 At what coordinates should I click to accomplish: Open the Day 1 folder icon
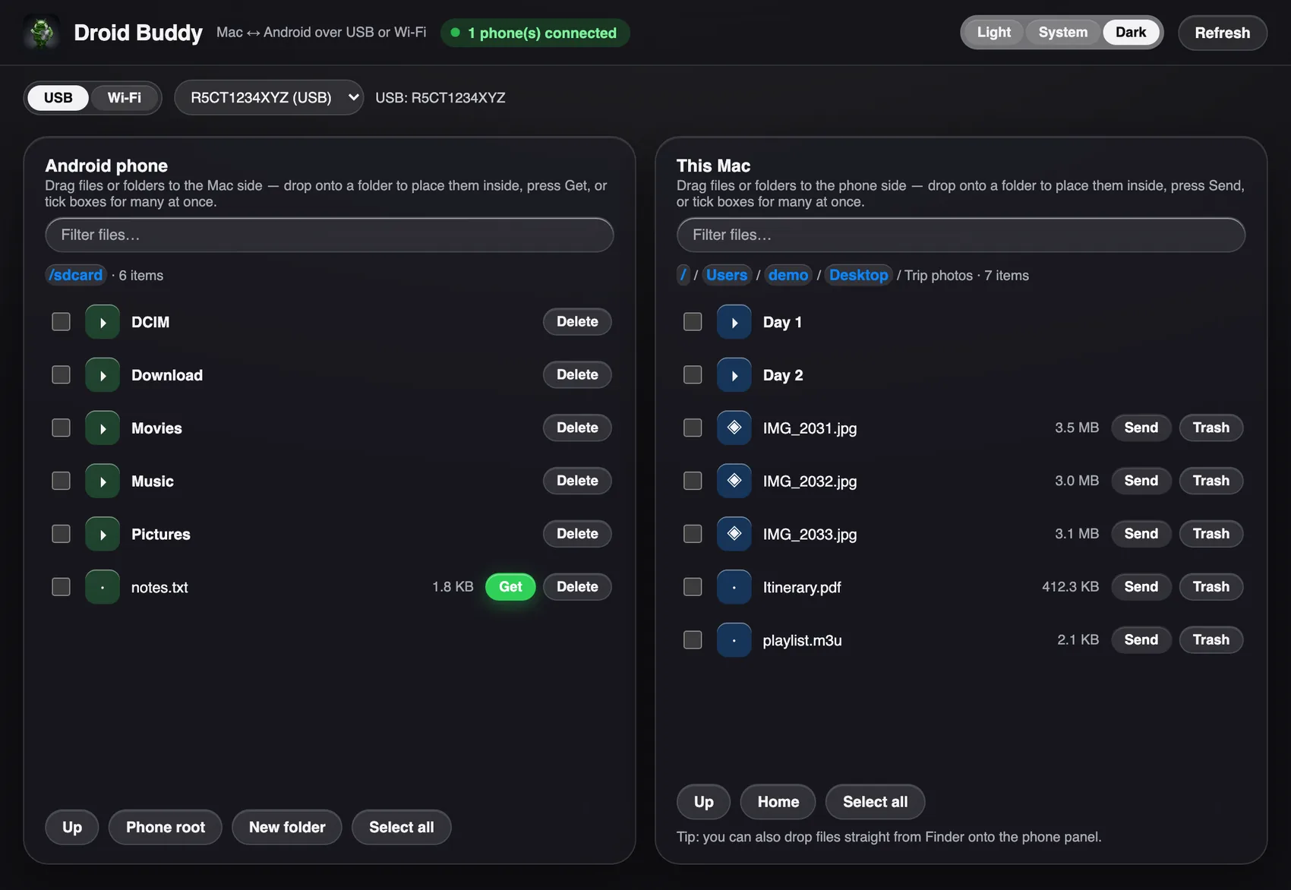pos(734,322)
